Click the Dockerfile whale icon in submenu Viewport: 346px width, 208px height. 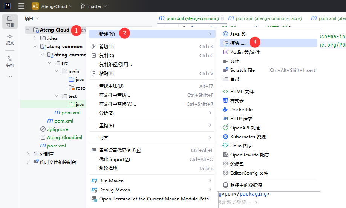tap(225, 109)
